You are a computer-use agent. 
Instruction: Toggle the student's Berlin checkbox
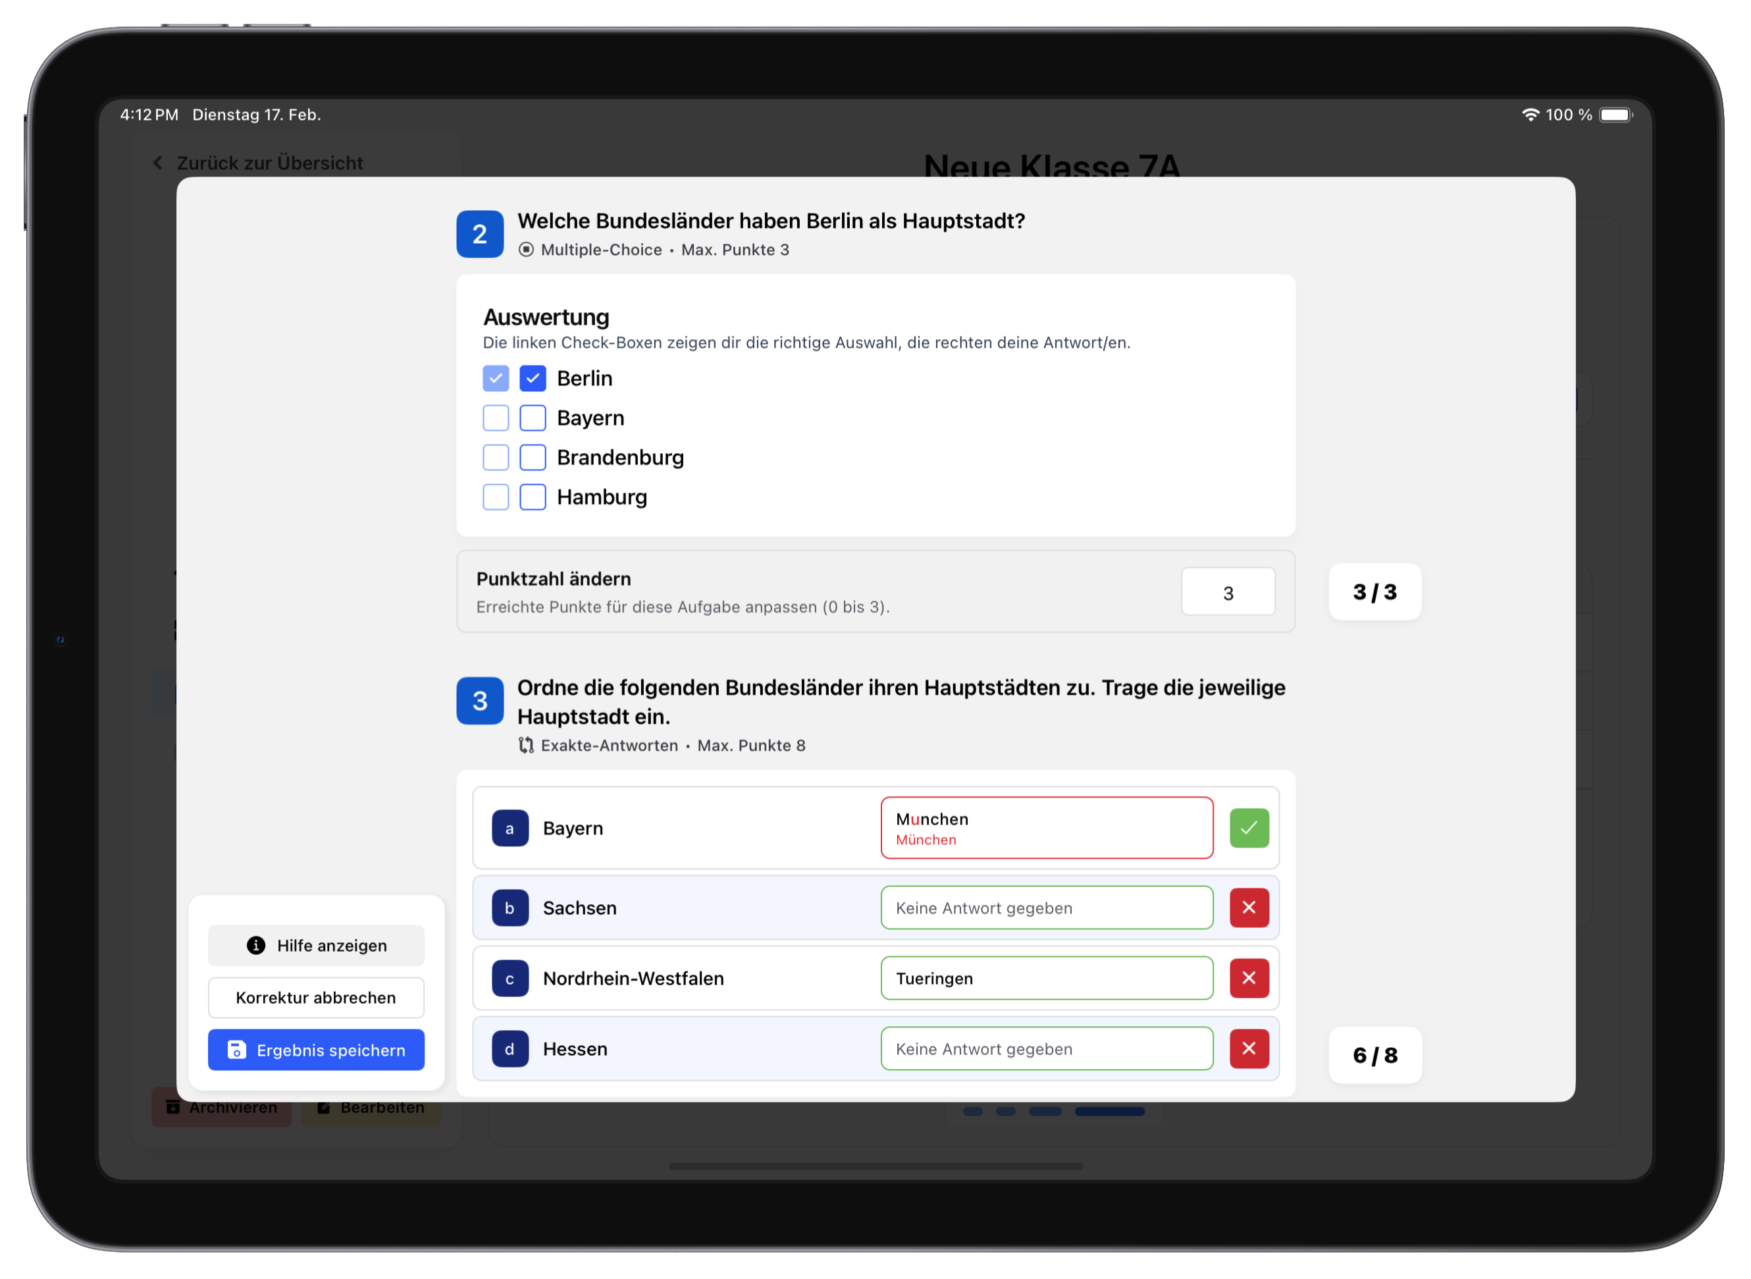[x=533, y=379]
